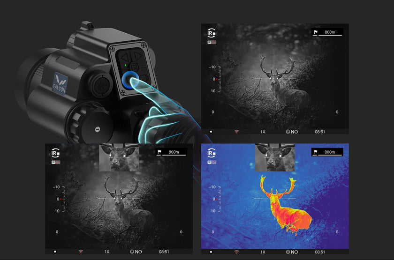The image size is (394, 260).
Task: Tap the glowing blue button on the device
Action: coord(130,80)
